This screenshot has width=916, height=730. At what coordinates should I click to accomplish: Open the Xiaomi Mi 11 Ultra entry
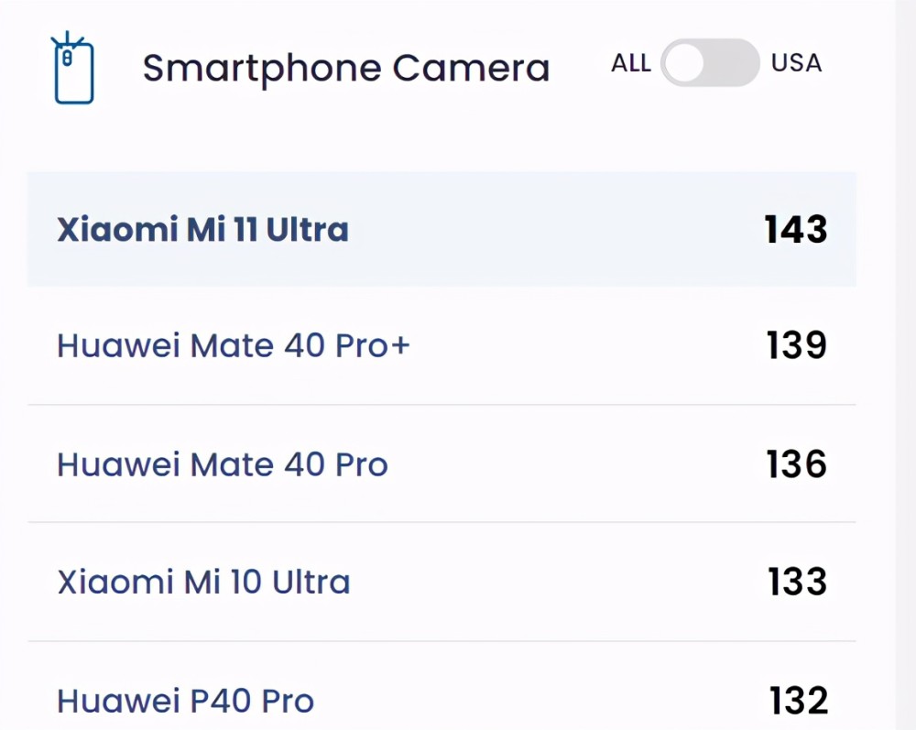(202, 230)
